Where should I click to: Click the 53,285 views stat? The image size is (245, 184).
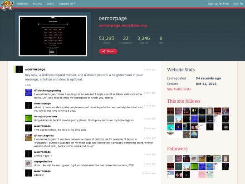tap(107, 40)
